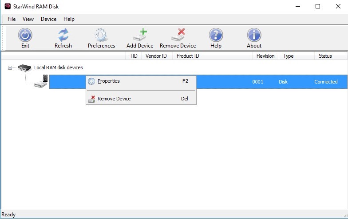This screenshot has height=219, width=348.
Task: Click the Exit power icon
Action: pyautogui.click(x=25, y=35)
